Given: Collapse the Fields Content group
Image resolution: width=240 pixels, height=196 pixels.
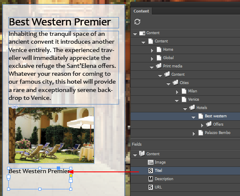Looking at the screenshot, I should click(x=135, y=155).
